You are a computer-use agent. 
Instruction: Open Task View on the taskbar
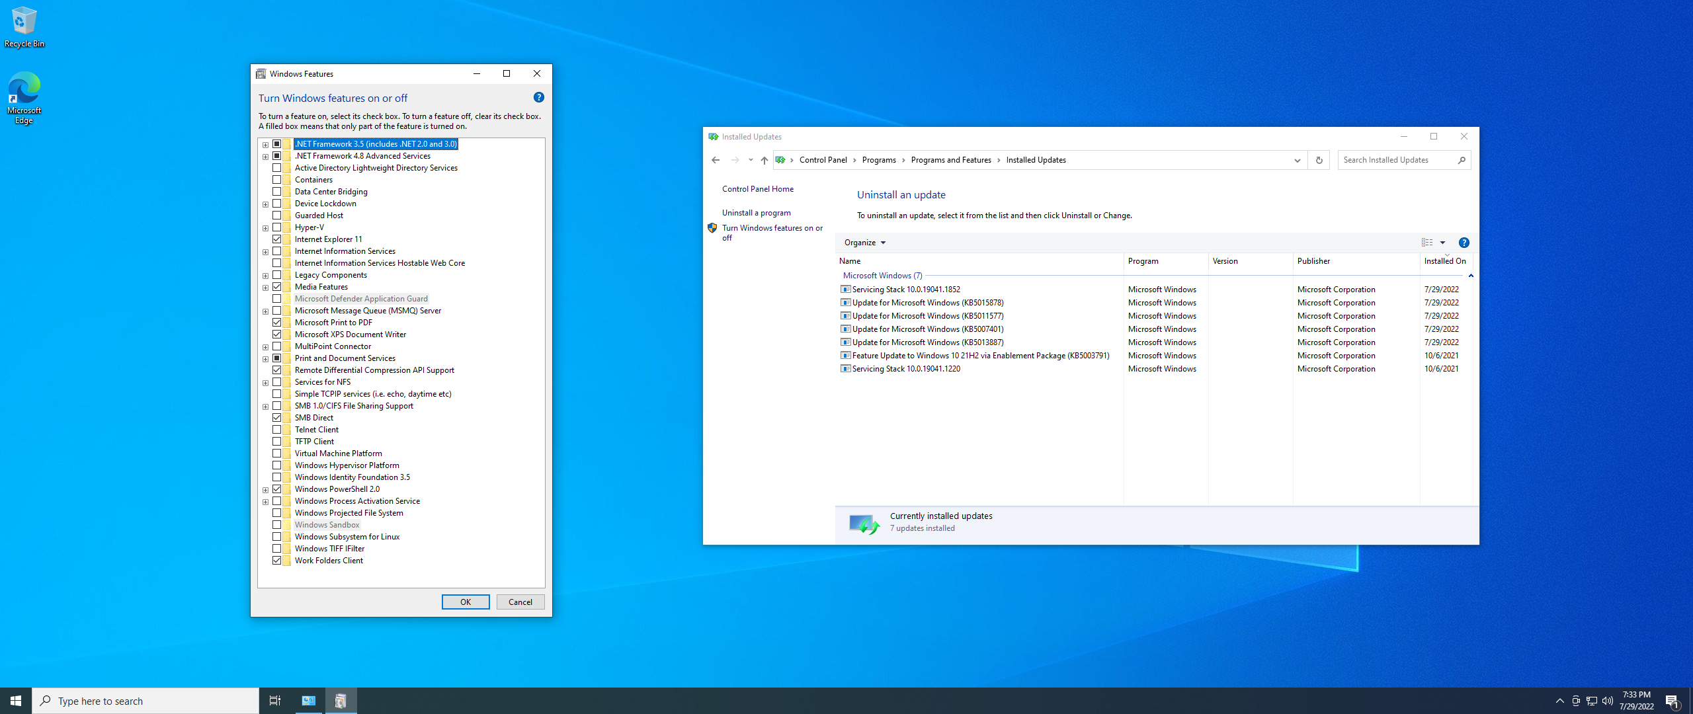point(275,701)
